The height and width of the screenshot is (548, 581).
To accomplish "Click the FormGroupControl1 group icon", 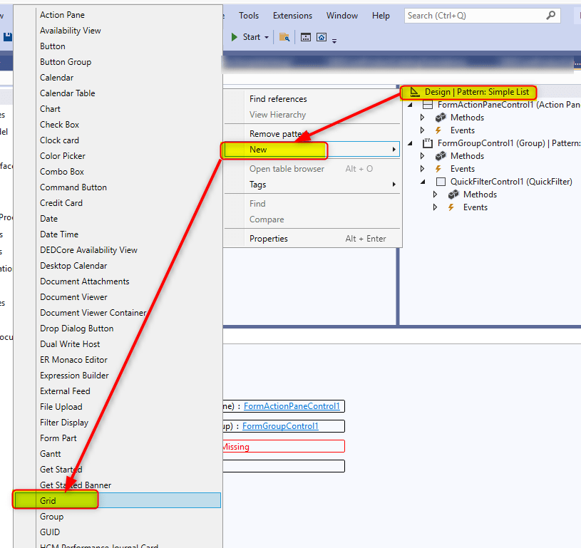I will point(428,143).
